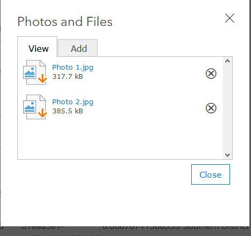Remove Photo 1.jpg with its circled X icon

211,73
